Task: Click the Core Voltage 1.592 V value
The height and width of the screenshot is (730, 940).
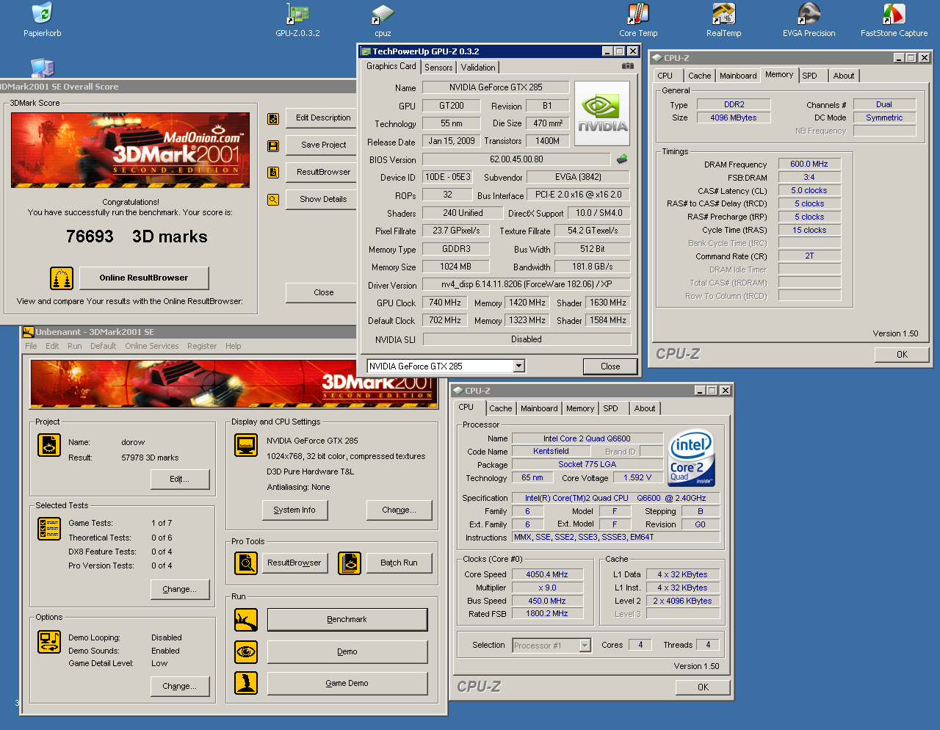Action: pos(637,477)
